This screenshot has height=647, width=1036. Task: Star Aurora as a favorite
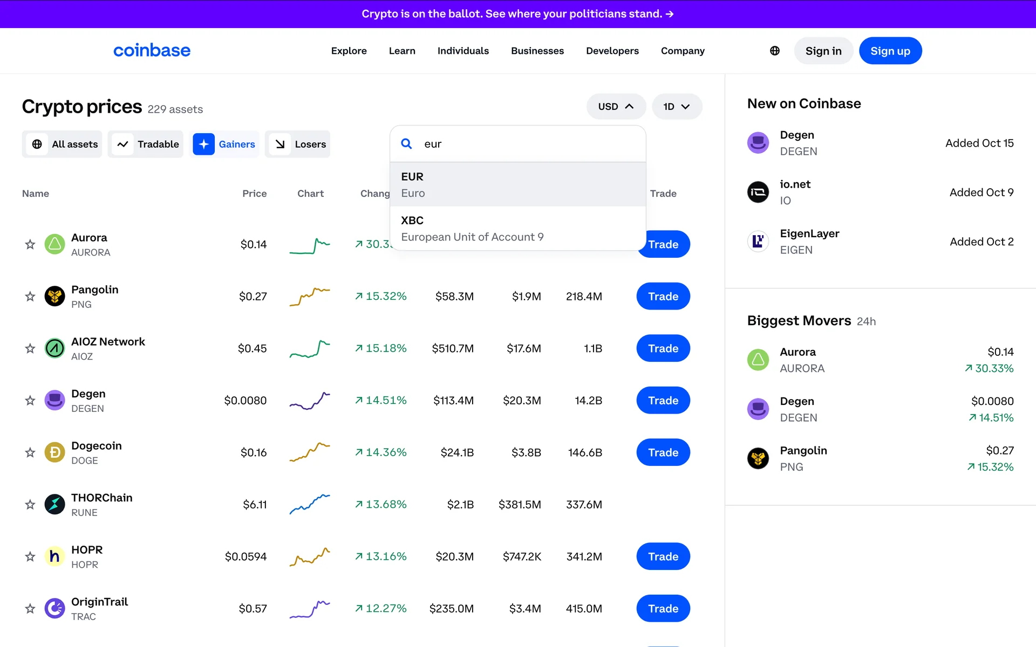[x=30, y=244]
